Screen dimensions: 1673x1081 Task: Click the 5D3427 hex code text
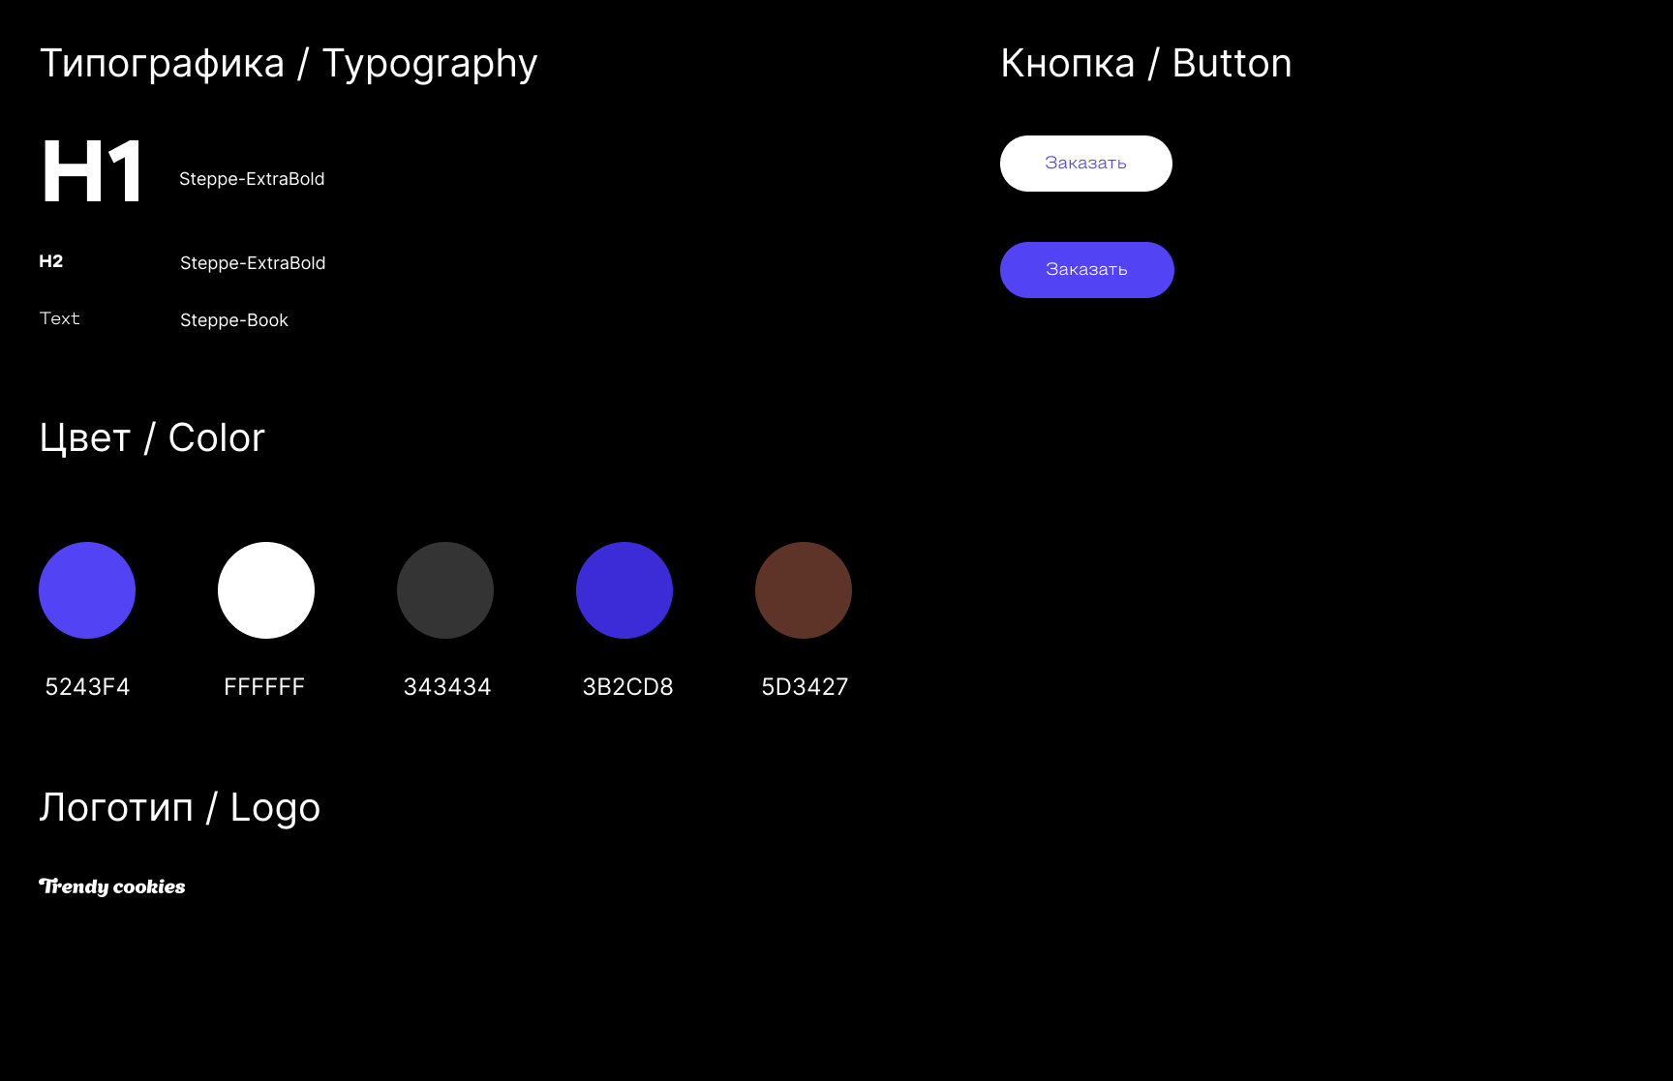tap(805, 687)
